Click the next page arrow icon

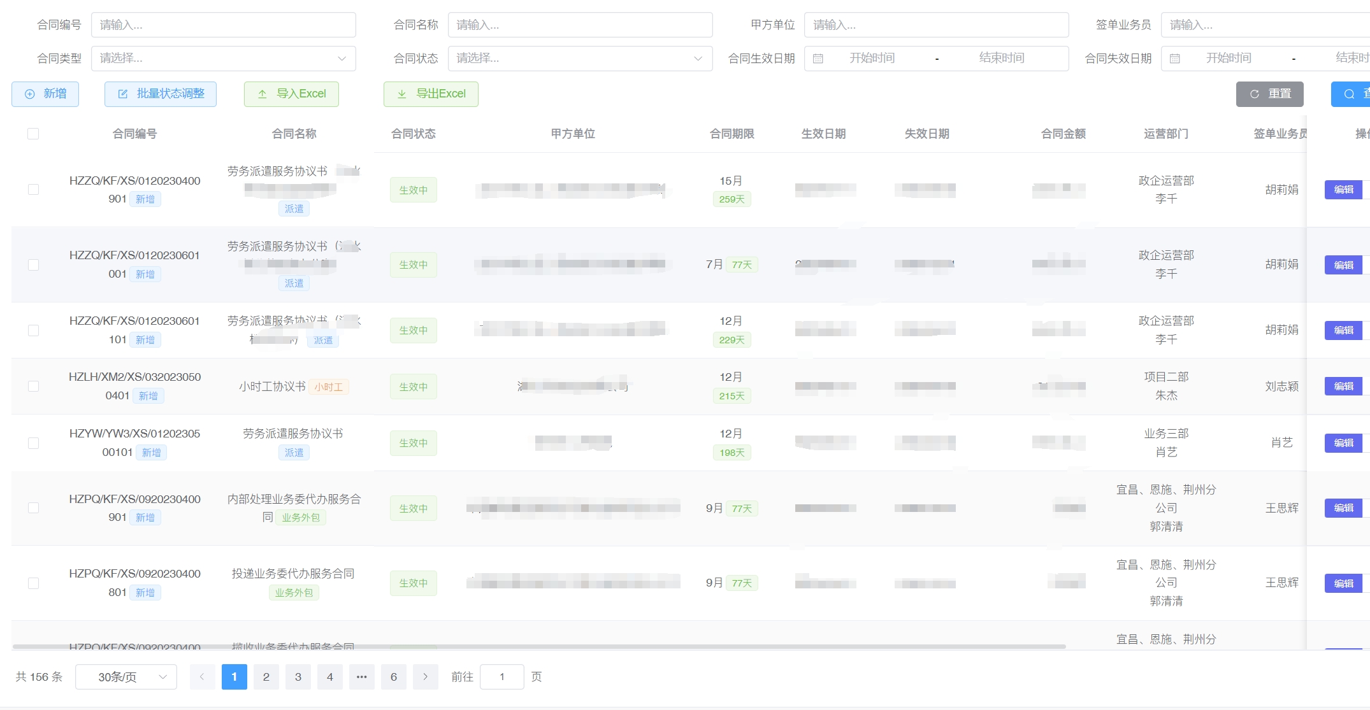point(425,677)
